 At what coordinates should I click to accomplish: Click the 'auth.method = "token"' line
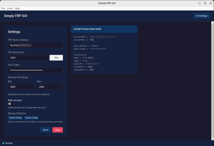(86, 46)
